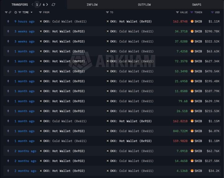The height and width of the screenshot is (178, 224).
Task: Click Ethereum icon on the 9 hours ago row
Action: [8, 21]
